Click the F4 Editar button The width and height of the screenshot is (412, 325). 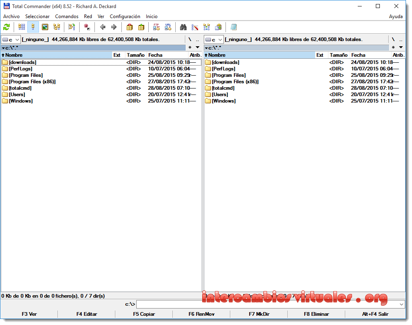tap(86, 314)
